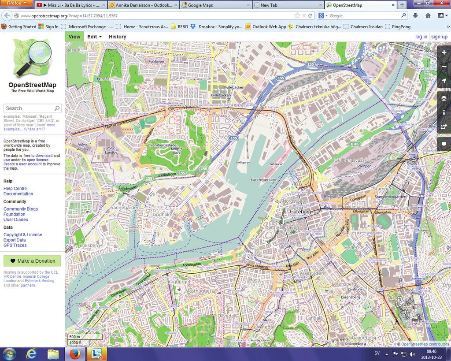Open Windows Start menu orb
451x361 pixels.
[x=9, y=354]
